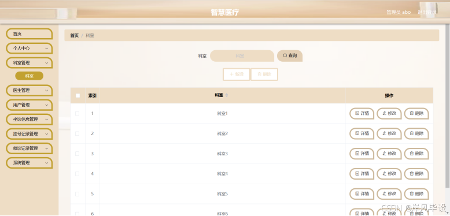Check the checkbox for row 3
The image size is (450, 216).
(x=77, y=154)
